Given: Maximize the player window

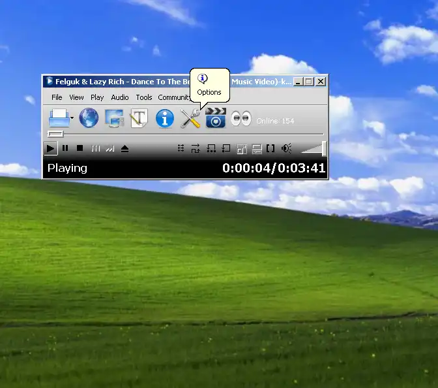Looking at the screenshot, I should (x=309, y=82).
